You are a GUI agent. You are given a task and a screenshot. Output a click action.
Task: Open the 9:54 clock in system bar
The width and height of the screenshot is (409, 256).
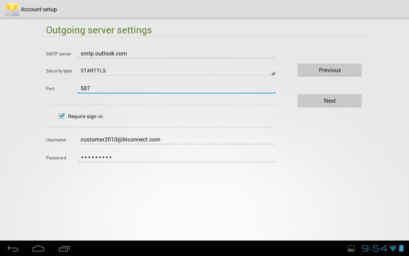374,248
